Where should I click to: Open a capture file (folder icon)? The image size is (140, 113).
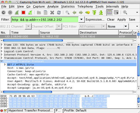pos(39,12)
